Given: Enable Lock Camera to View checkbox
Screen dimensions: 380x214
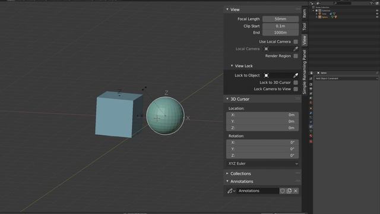Looking at the screenshot, I should point(296,89).
